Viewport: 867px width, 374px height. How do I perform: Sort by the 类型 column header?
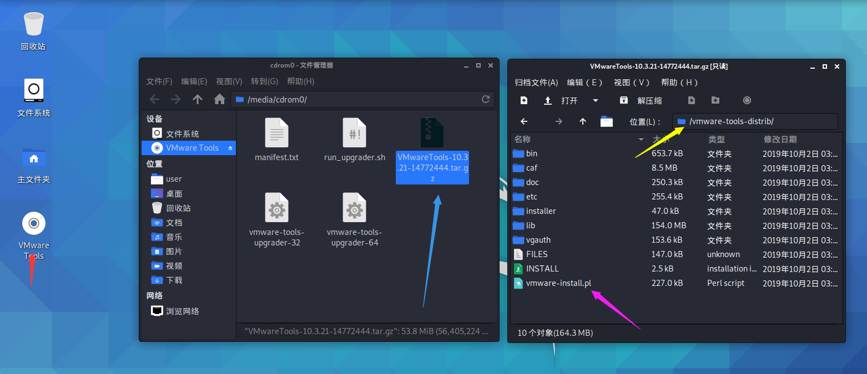pyautogui.click(x=732, y=140)
